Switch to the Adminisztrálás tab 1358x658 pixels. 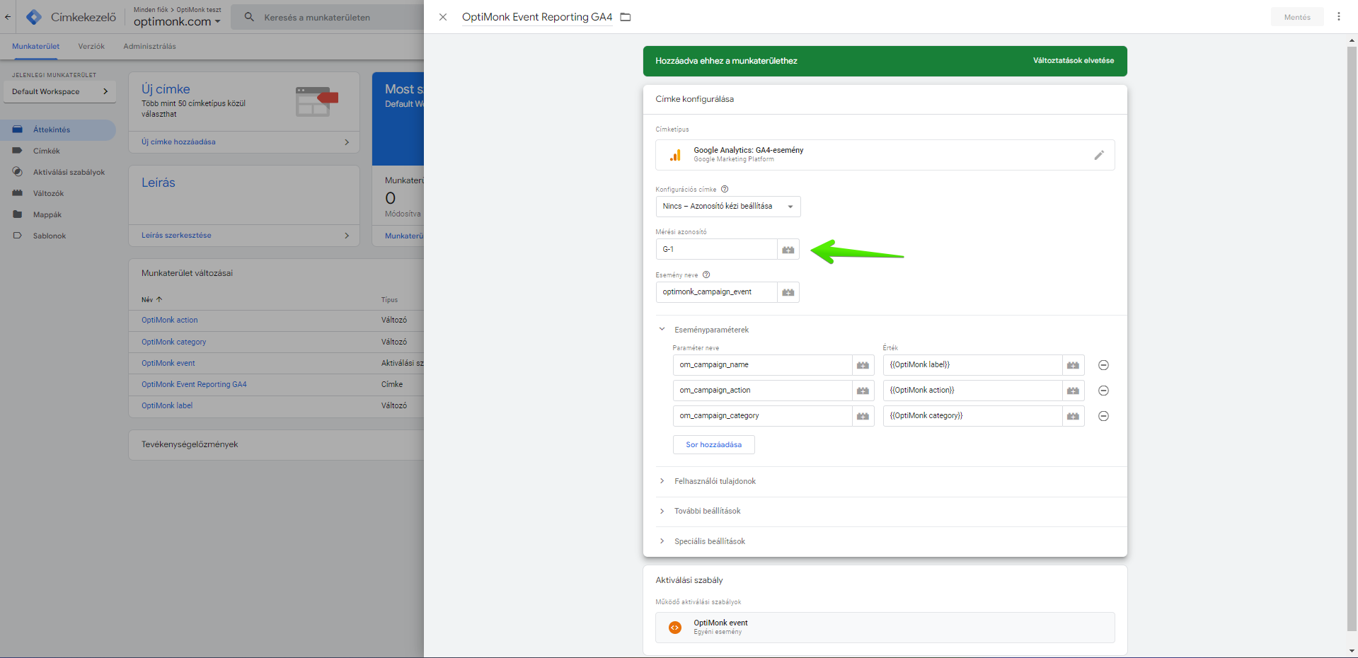(149, 47)
